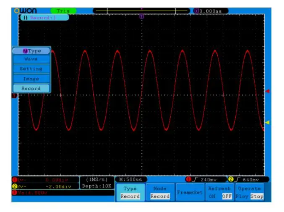Click the channel 1 zero reference marker
284x212 pixels.
15,95
